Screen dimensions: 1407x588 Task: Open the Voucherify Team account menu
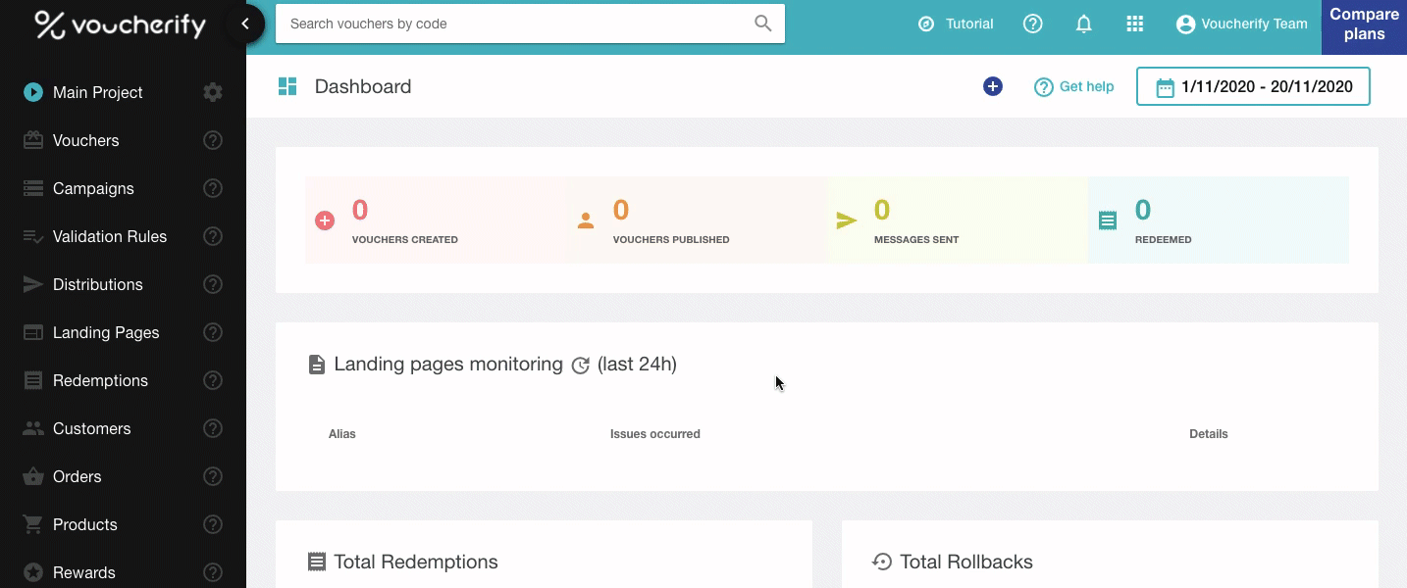click(x=1241, y=24)
